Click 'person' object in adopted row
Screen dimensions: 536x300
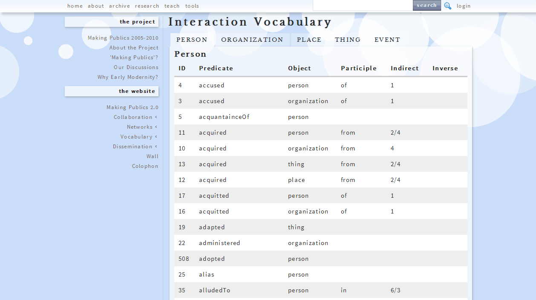298,259
